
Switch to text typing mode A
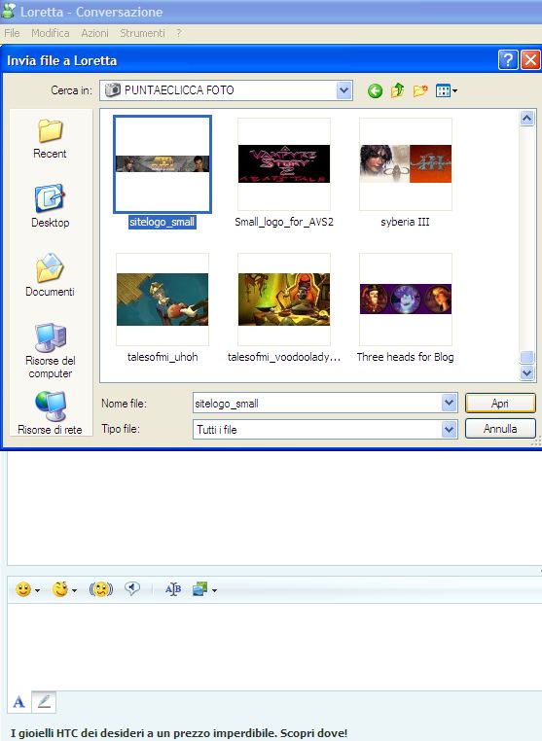coord(18,702)
